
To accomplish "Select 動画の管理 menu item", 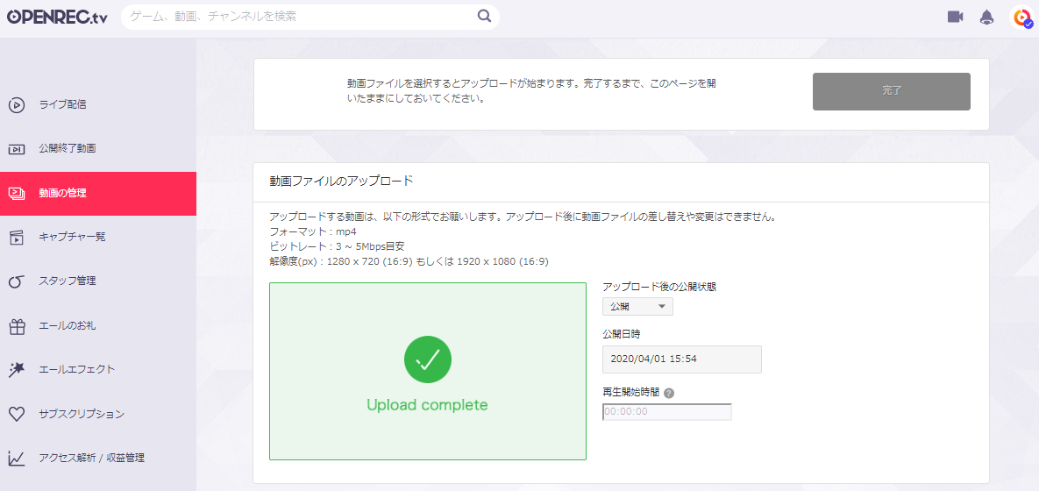I will click(x=98, y=194).
